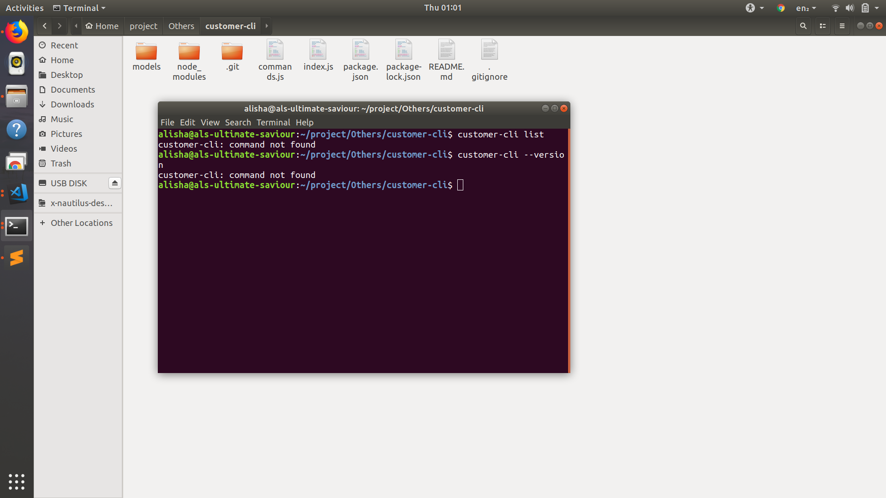The image size is (886, 498).
Task: Open the hamburger menu in Nautilus
Action: pyautogui.click(x=842, y=26)
